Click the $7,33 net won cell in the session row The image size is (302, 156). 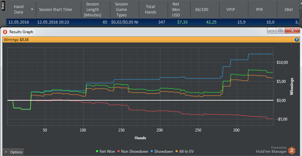pos(182,22)
